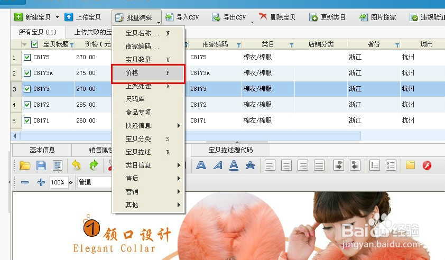This screenshot has height=260, width=445.
Task: Choose 尺码库 menu item
Action: [x=149, y=99]
